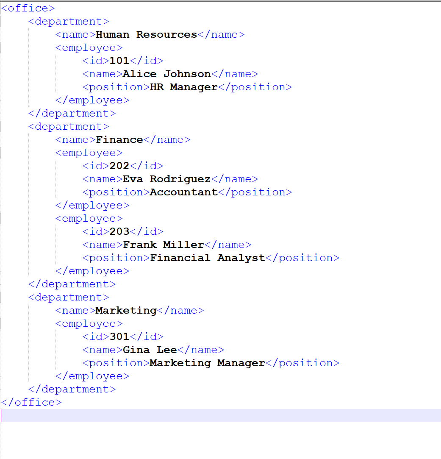Click the closing office tag
The width and height of the screenshot is (441, 459).
31,402
